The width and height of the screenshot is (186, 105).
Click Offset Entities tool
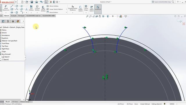[43, 8]
